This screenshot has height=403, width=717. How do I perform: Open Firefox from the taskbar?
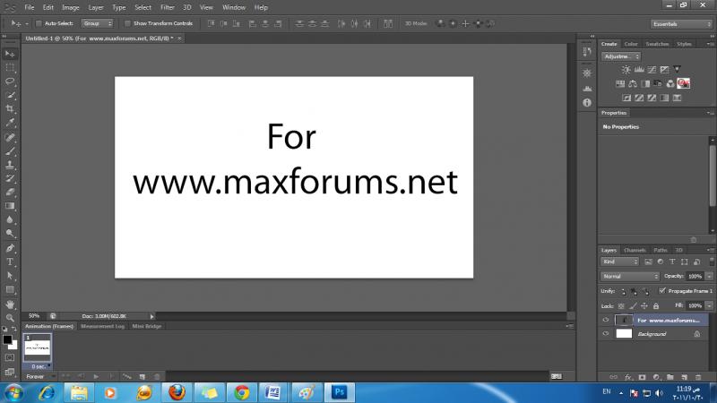point(177,392)
